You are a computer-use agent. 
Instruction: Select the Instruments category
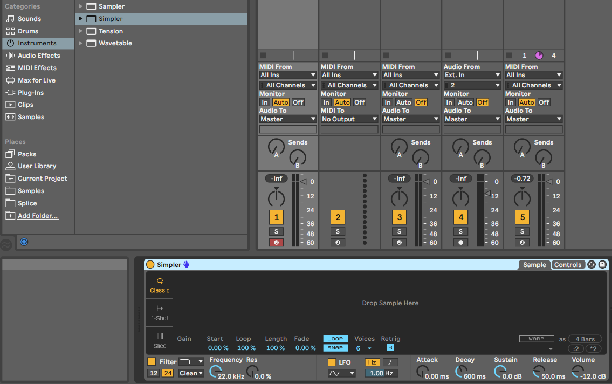[x=38, y=43]
